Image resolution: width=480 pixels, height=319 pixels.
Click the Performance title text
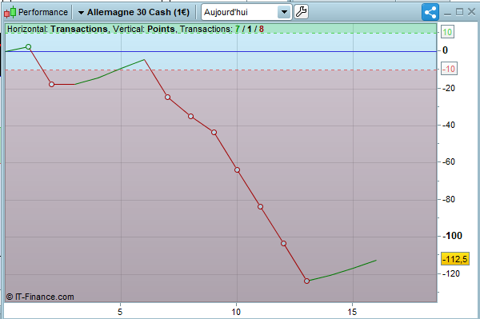(43, 12)
